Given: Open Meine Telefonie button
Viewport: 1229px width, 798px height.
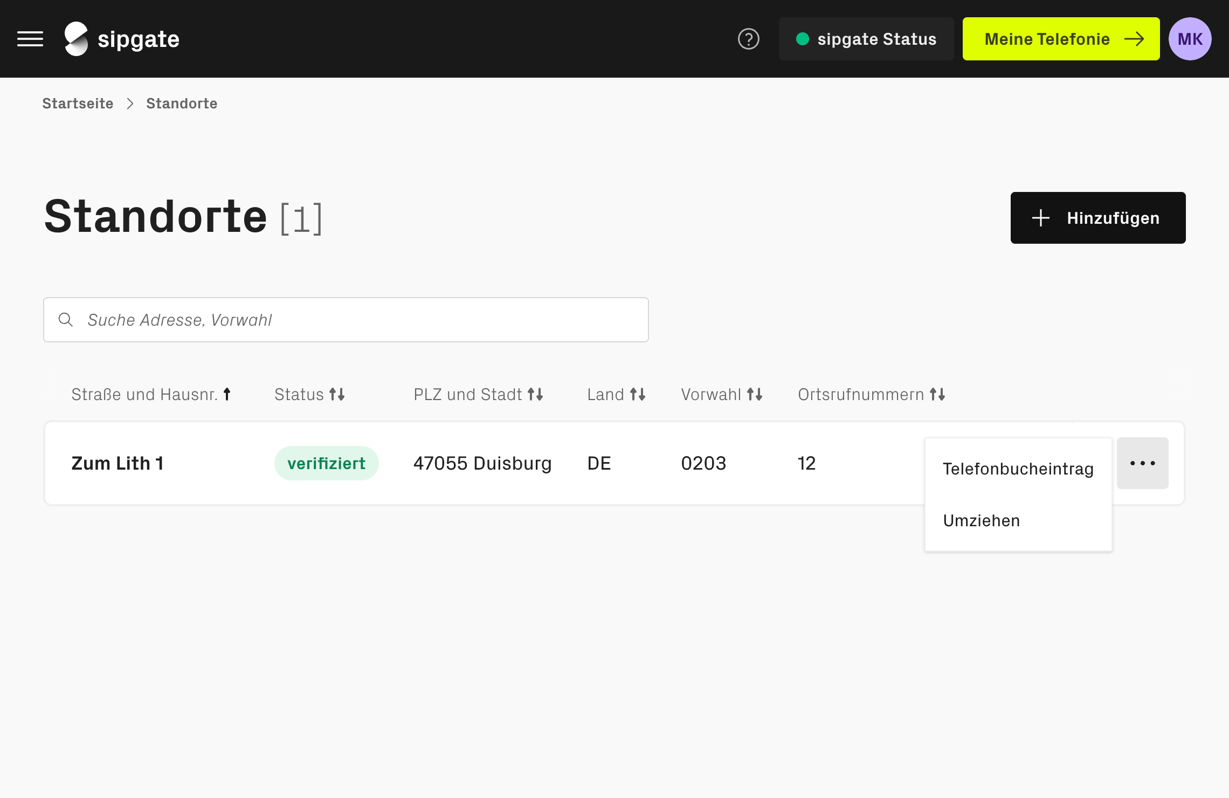Looking at the screenshot, I should tap(1060, 39).
